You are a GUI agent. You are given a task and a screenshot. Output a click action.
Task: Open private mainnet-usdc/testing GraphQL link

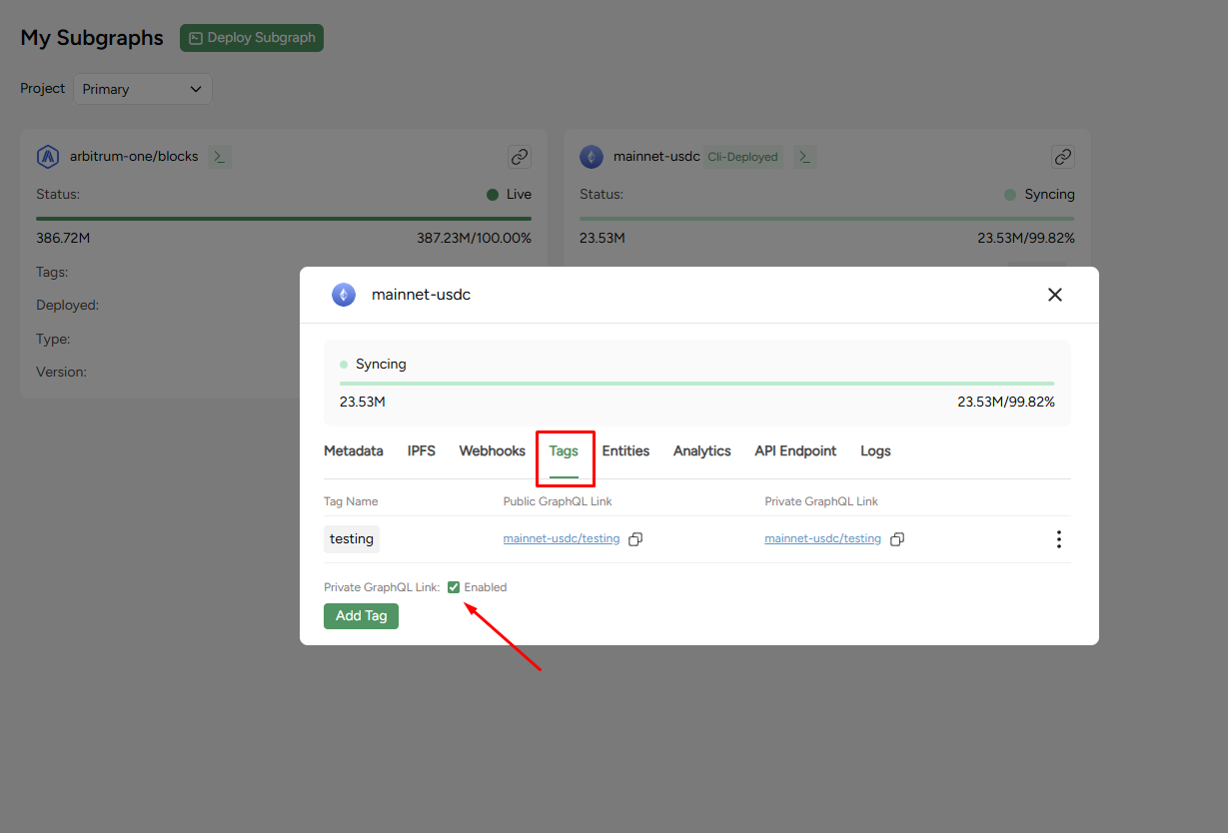click(823, 538)
